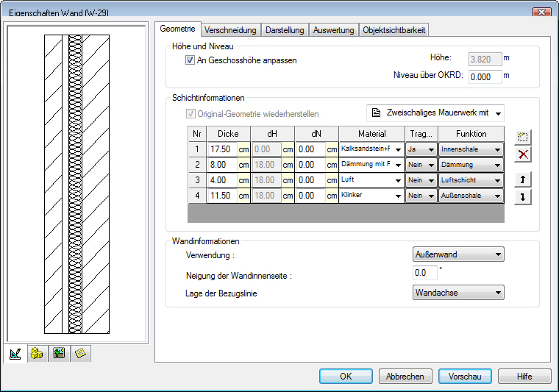Move layer up with the up arrow

coord(523,179)
